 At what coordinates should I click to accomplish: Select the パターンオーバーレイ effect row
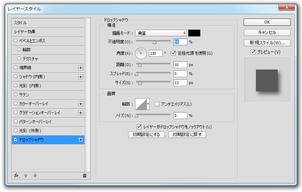click(x=48, y=121)
